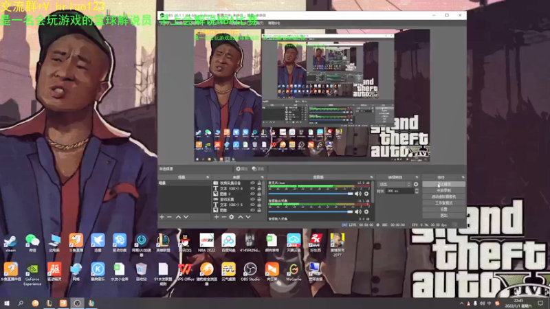
Task: Open the WeGame desktop shortcut
Action: click(x=294, y=272)
